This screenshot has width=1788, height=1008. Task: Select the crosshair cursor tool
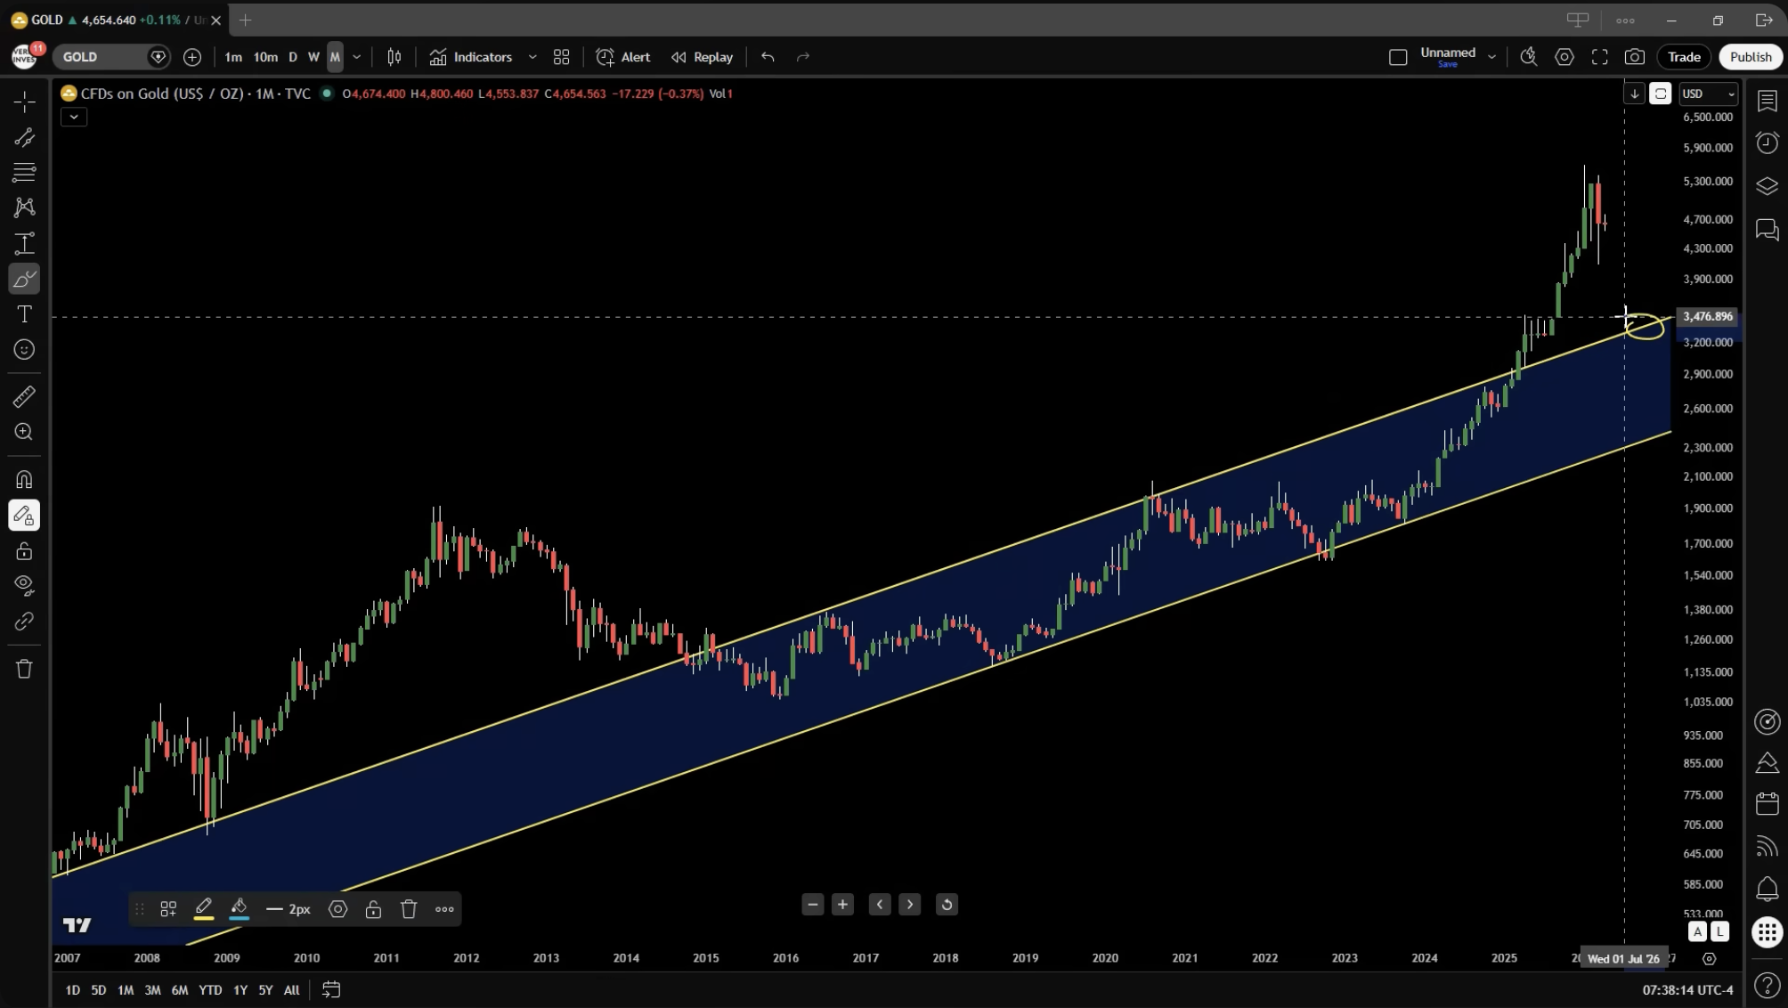click(24, 102)
